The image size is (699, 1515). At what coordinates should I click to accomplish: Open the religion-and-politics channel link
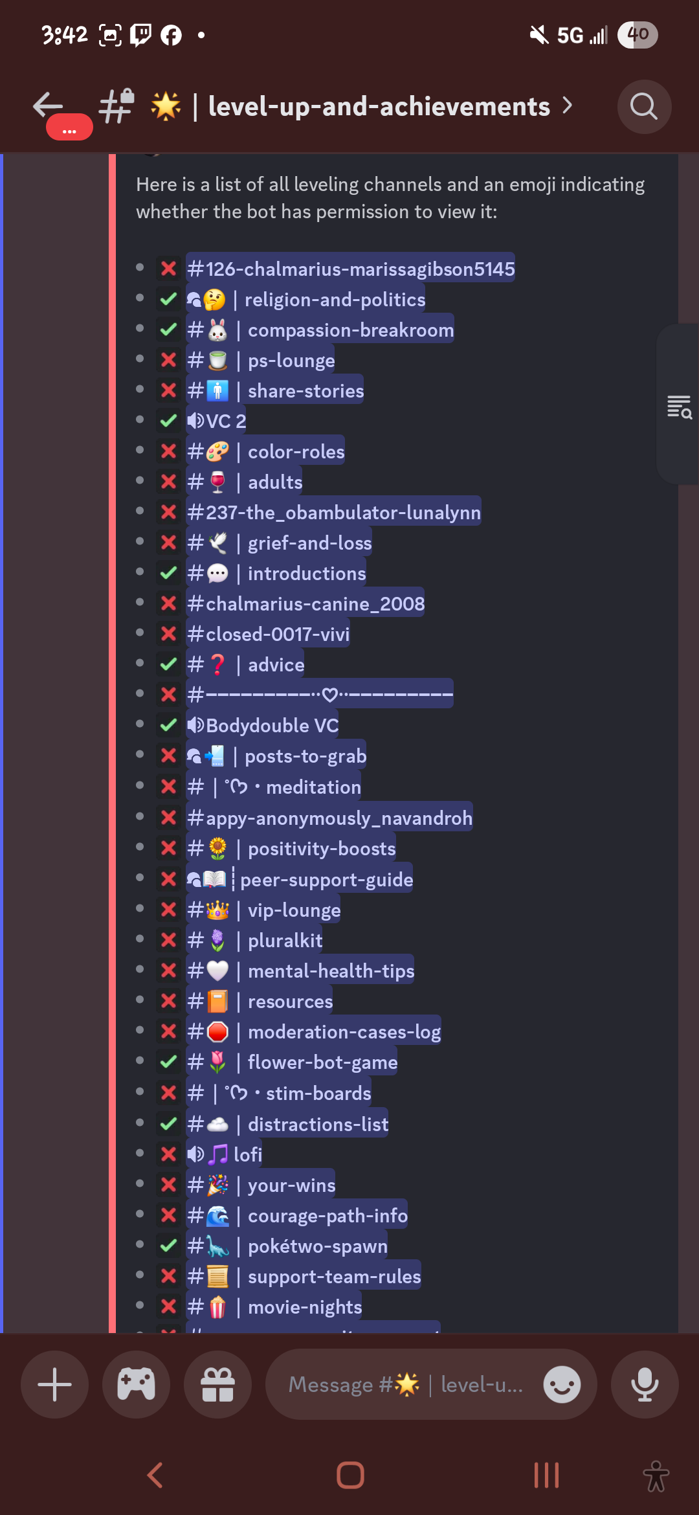pyautogui.click(x=305, y=299)
